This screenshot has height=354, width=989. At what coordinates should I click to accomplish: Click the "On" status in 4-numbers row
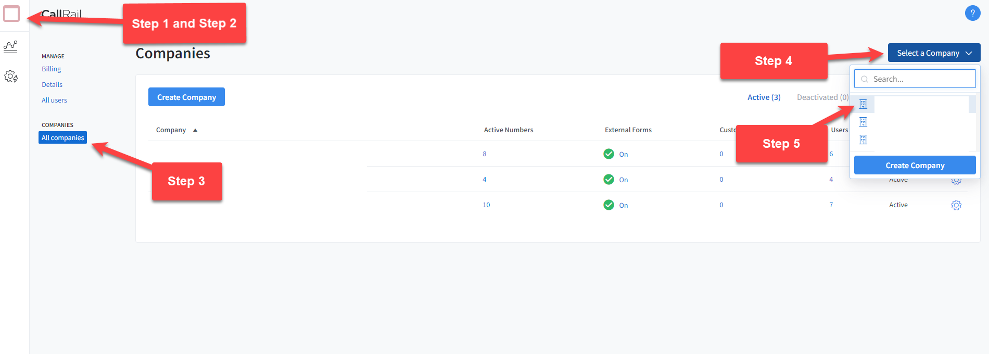pos(624,180)
